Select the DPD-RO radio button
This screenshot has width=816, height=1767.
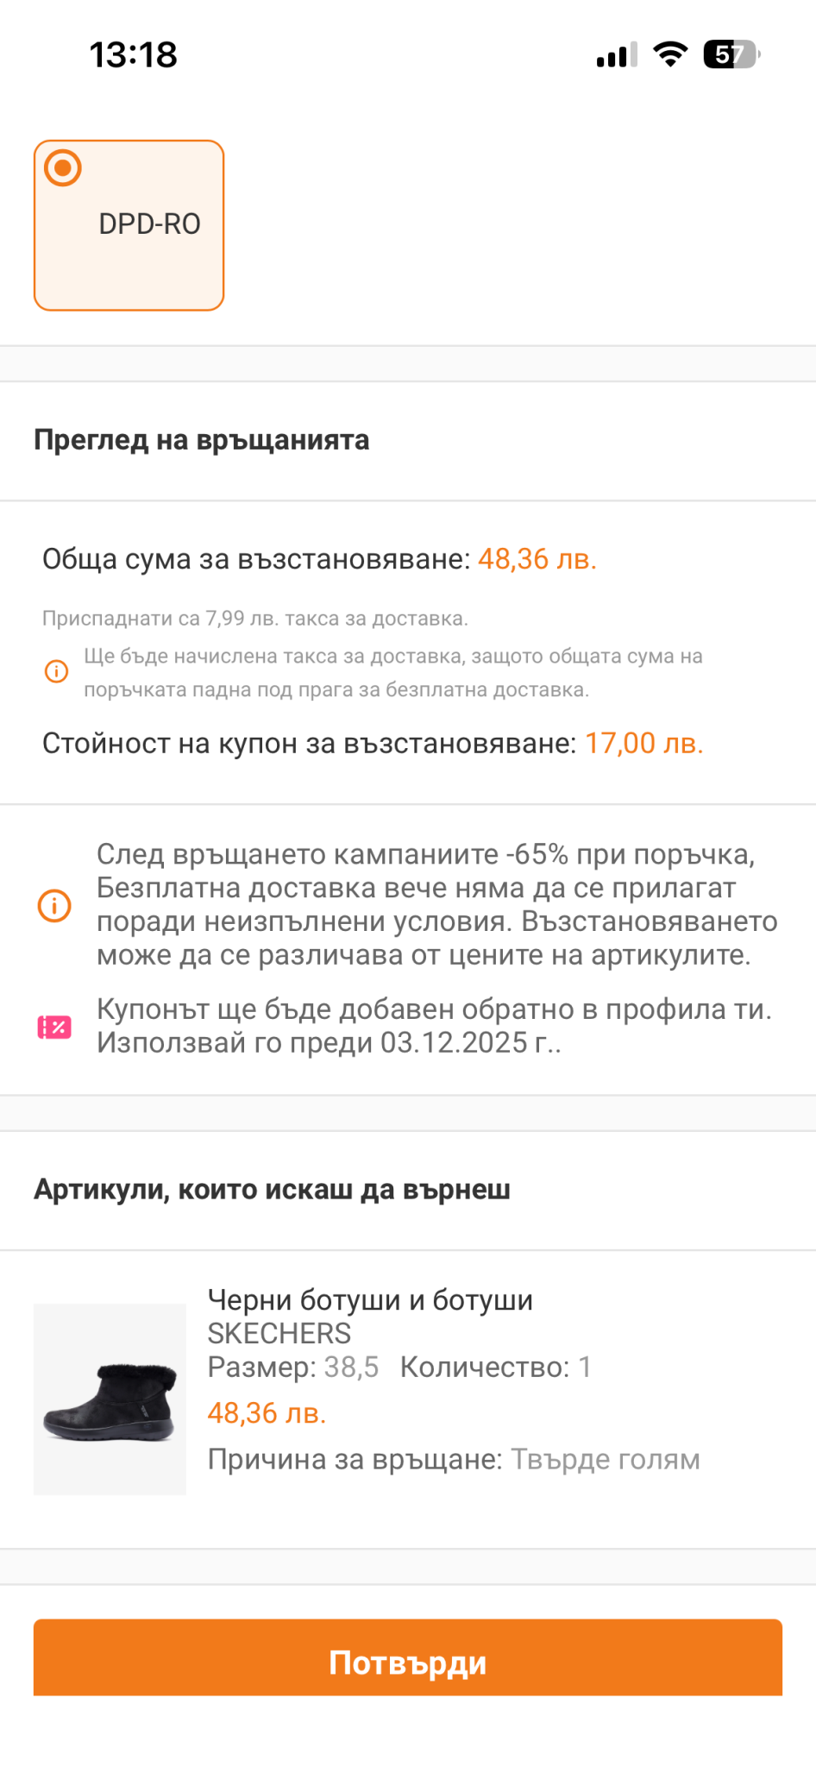(x=63, y=168)
